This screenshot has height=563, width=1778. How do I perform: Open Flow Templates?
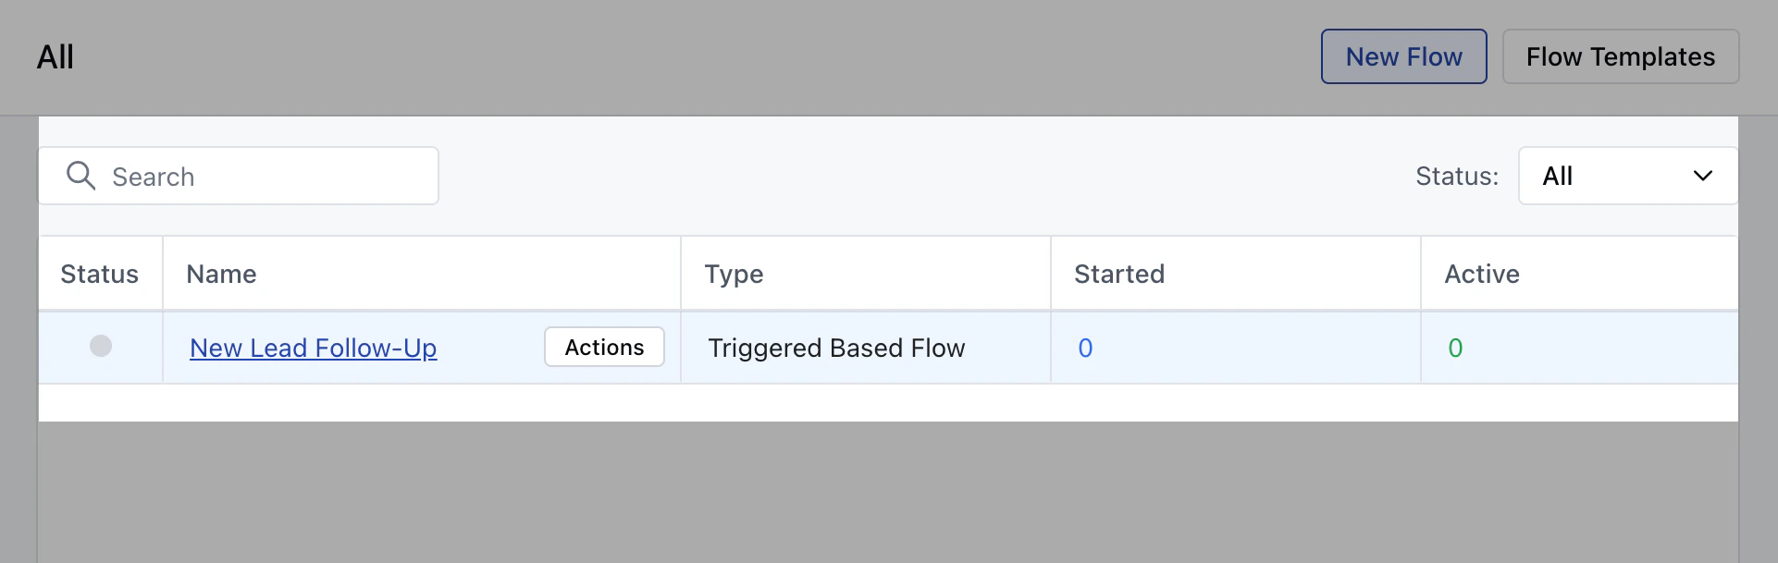coord(1621,56)
